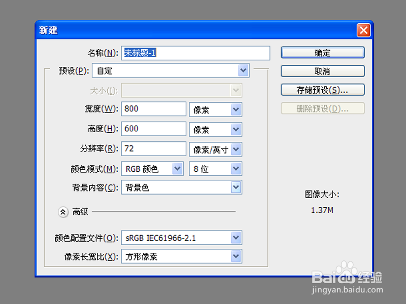Open the 颜色模式 dropdown RGB 颜色
This screenshot has height=304, width=406.
click(152, 169)
